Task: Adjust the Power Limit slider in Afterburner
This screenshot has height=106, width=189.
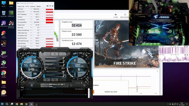Action: pyautogui.click(x=55, y=62)
